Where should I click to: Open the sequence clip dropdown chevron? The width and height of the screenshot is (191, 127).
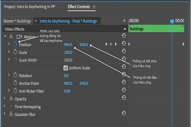pyautogui.click(x=36, y=21)
